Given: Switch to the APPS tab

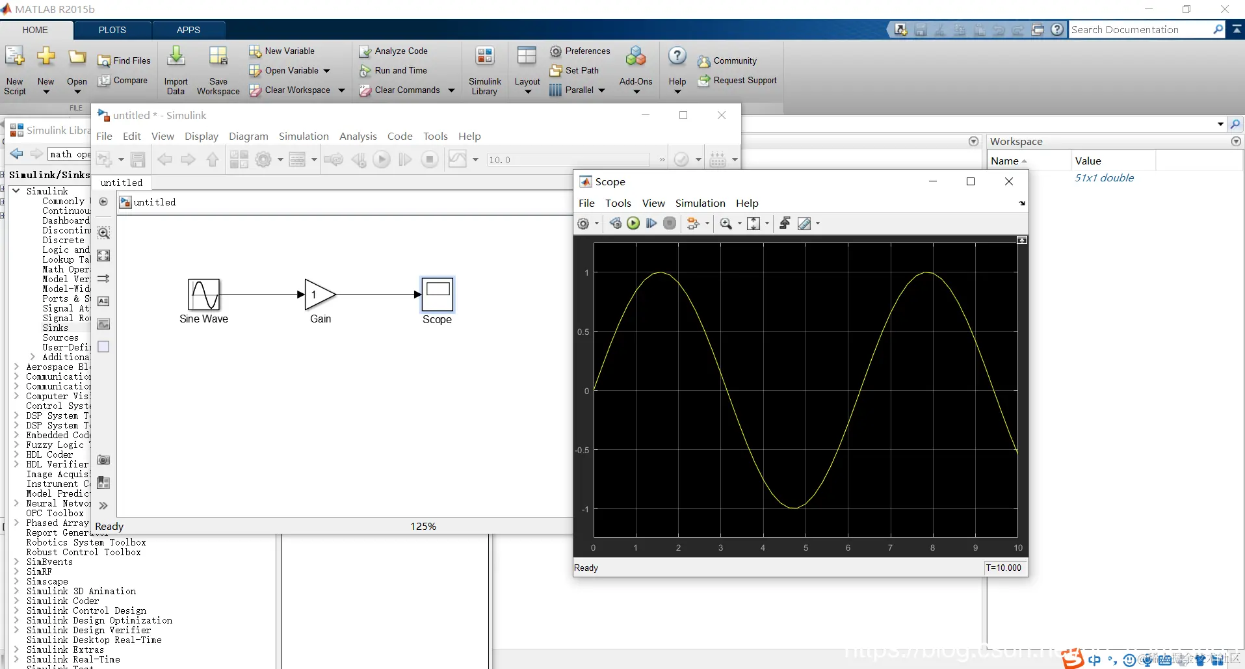Looking at the screenshot, I should point(189,30).
